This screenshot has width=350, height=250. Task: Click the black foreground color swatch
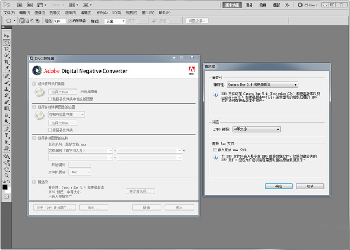point(5,187)
